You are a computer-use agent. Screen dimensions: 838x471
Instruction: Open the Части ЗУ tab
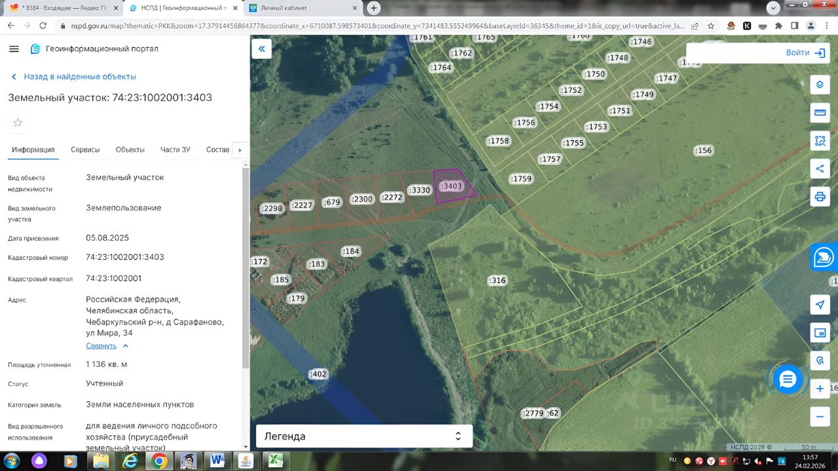(x=175, y=150)
